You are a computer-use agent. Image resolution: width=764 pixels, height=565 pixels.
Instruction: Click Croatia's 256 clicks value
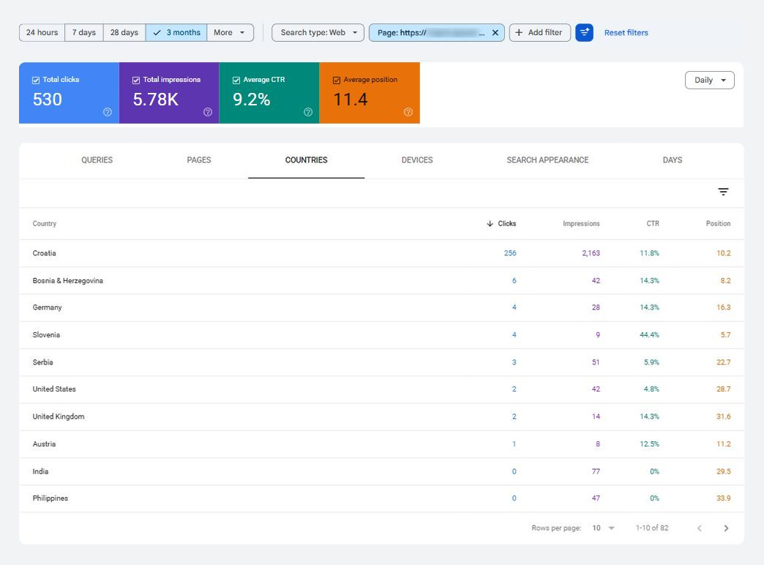click(510, 253)
